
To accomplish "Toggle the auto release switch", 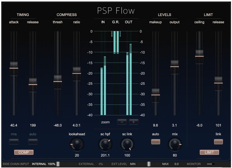I will 33,142.
